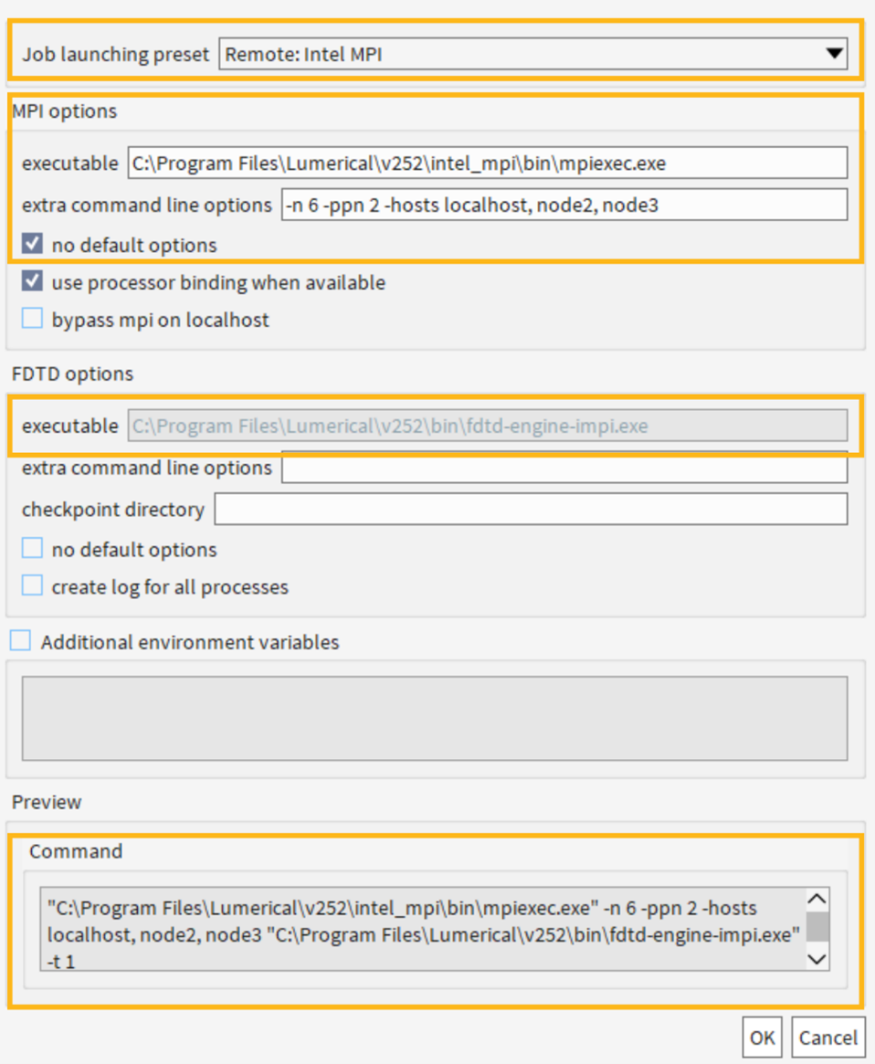Screen dimensions: 875x1064
Task: Uncheck MPI no default options checkbox
Action: (x=33, y=245)
